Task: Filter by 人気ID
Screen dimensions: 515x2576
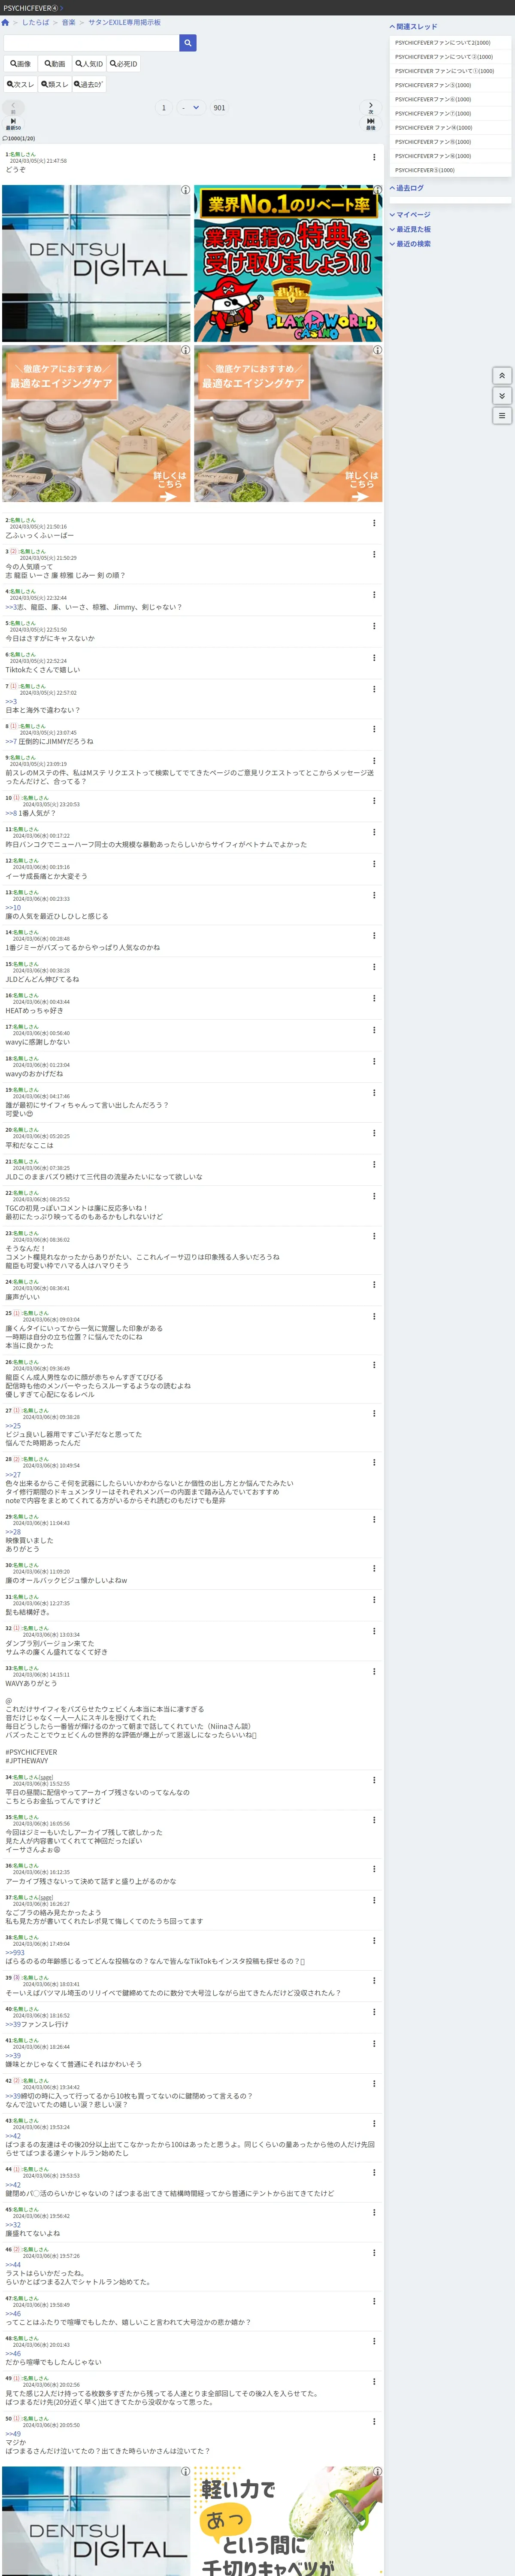Action: (x=89, y=64)
